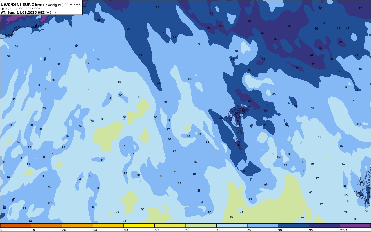Click the legend tick label "30"
371x232 pixels.
click(95, 230)
